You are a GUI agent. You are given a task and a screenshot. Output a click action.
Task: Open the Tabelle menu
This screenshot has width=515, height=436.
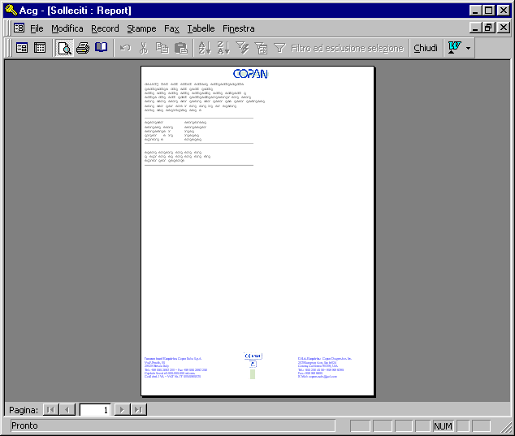coord(201,28)
